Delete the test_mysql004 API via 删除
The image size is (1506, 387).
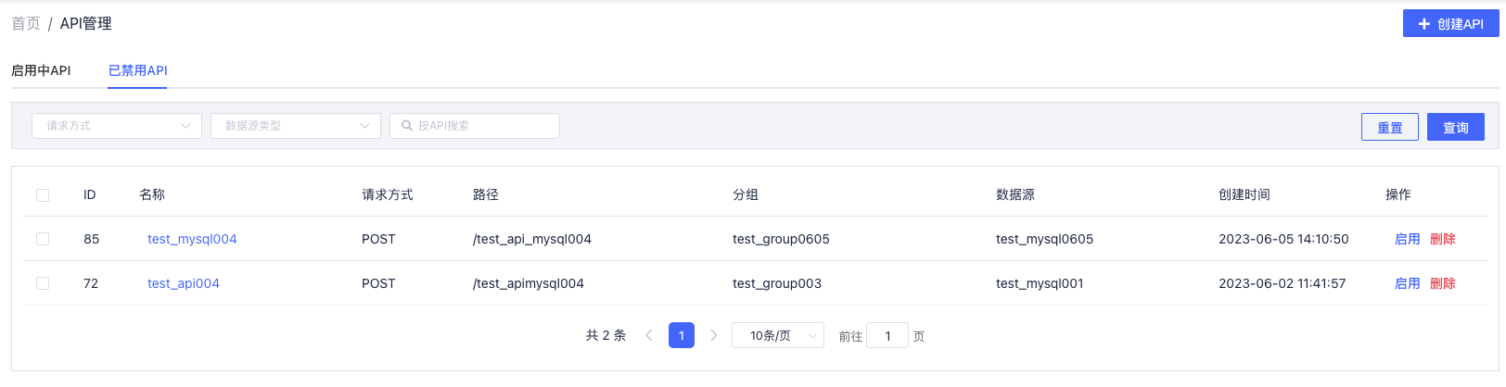pyautogui.click(x=1442, y=239)
